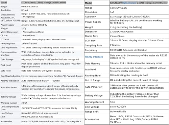The width and height of the screenshot is (169, 125).
Task: Click 'Communication Interface' label in left table
Action: coord(8,53)
